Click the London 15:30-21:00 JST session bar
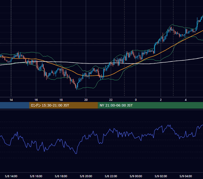The height and width of the screenshot is (179, 203). coord(63,105)
